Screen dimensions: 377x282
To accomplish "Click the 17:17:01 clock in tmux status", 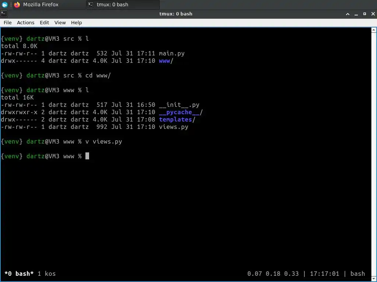I will [x=325, y=274].
